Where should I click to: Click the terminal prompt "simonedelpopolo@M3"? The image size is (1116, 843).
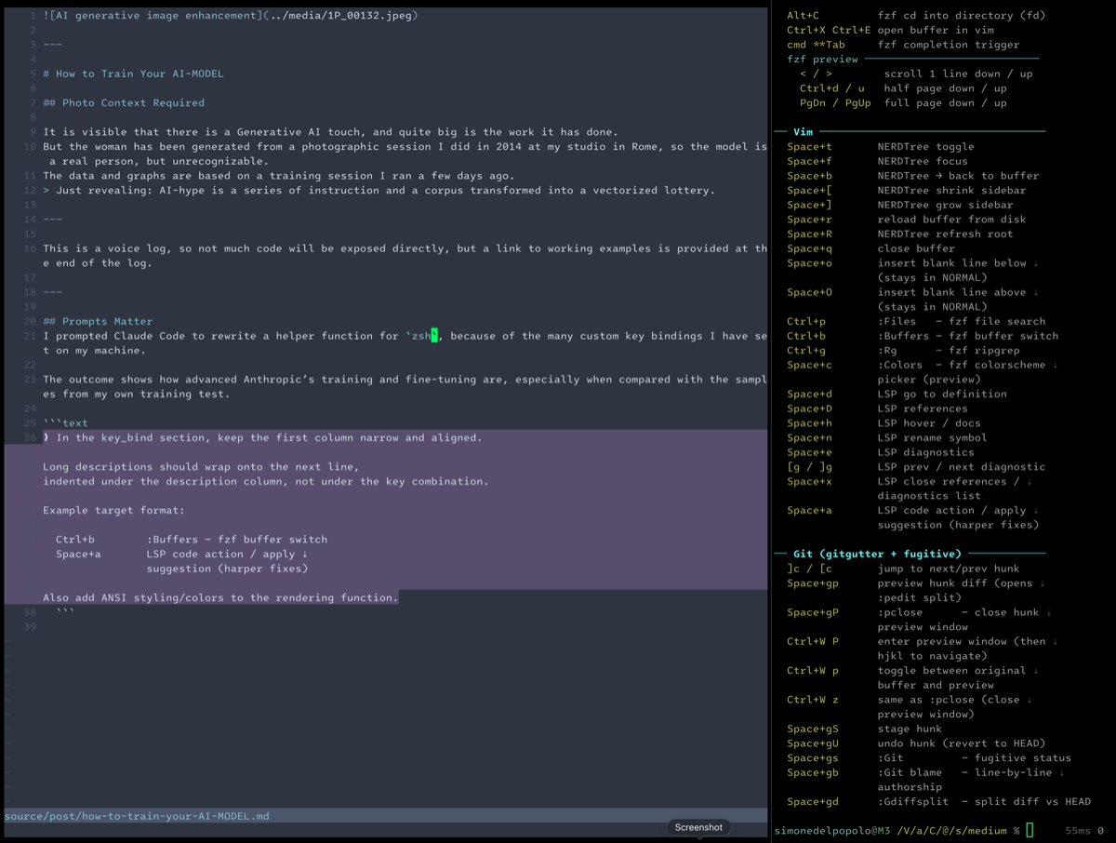click(x=832, y=830)
